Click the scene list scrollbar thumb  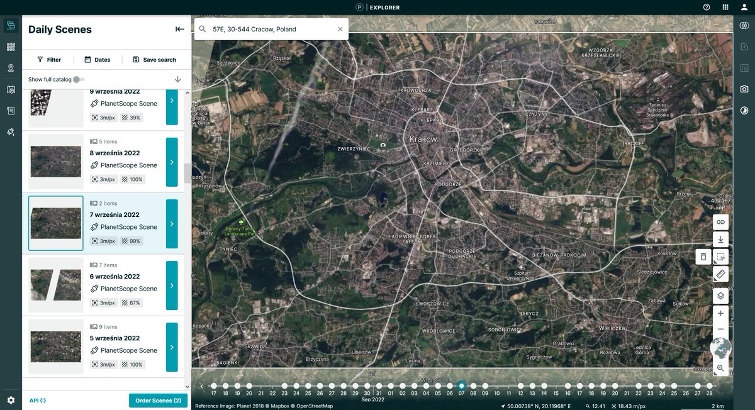(x=186, y=174)
